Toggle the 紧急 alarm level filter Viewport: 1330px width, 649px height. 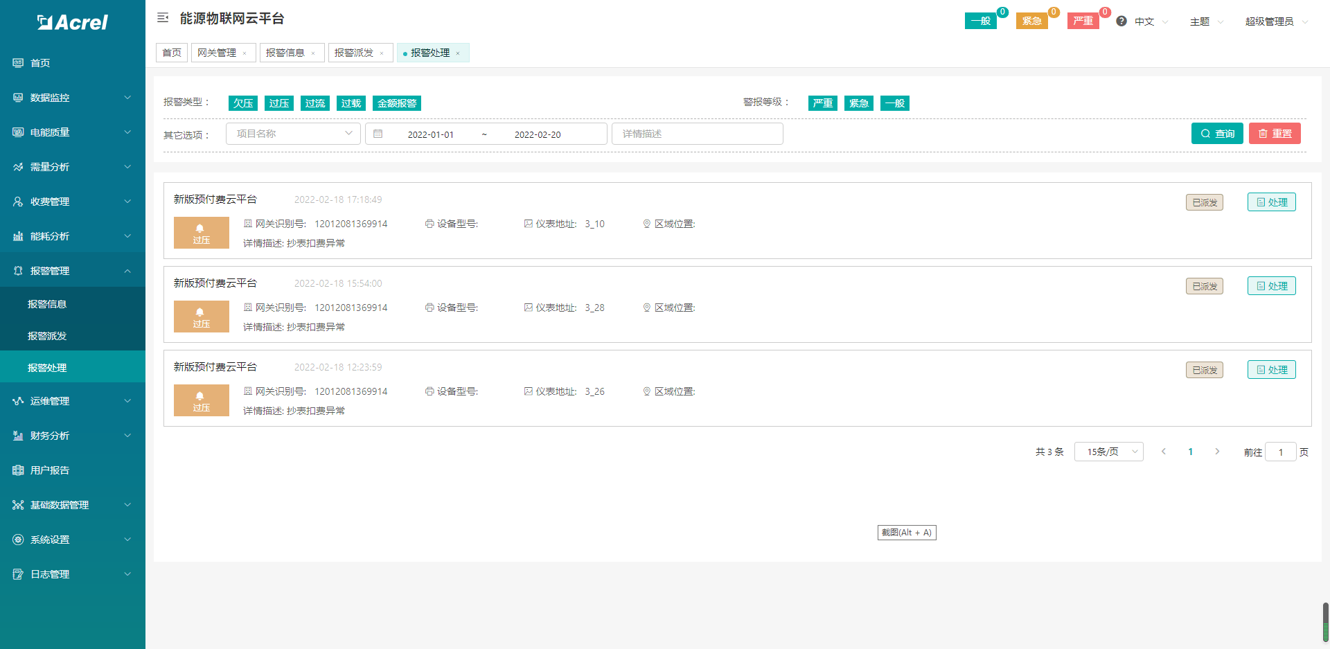(x=859, y=103)
